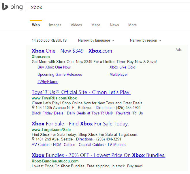Open the Xbox One Now $349 ad title
The image size is (190, 174).
click(72, 51)
